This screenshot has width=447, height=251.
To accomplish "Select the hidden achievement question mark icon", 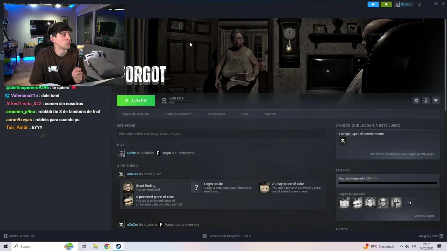I will pyautogui.click(x=196, y=188).
